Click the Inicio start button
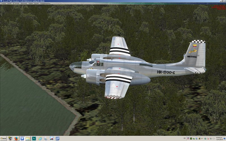226x141 pixels. tap(3, 138)
